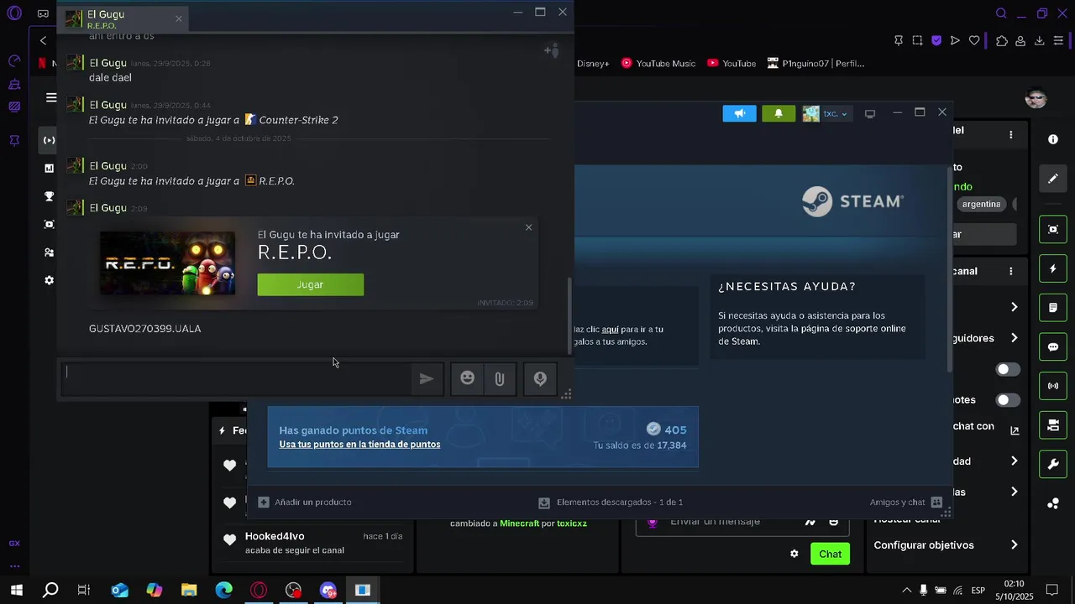Open Achievements trophy icon in dashboard

[x=49, y=196]
